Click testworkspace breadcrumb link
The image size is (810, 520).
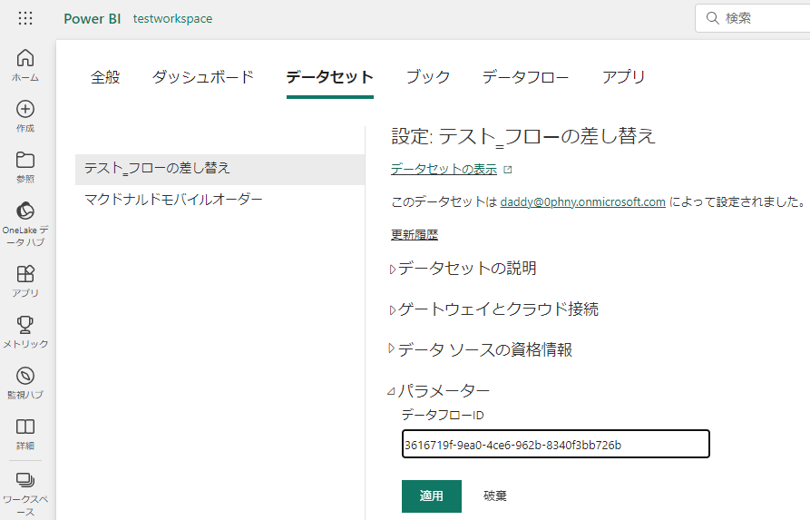pos(172,19)
